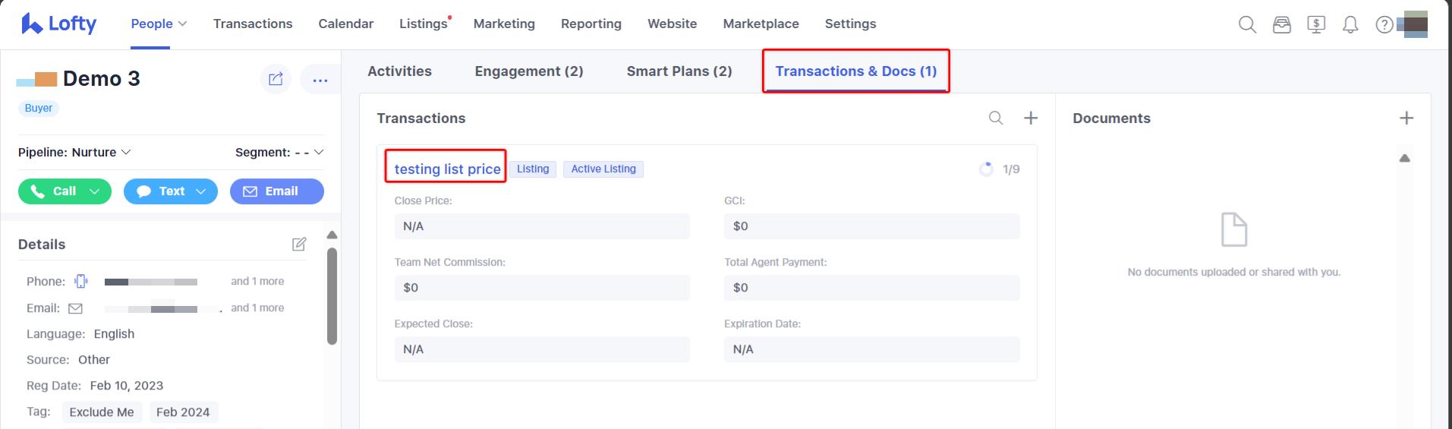Click the notifications bell icon
1452x429 pixels.
pos(1350,25)
